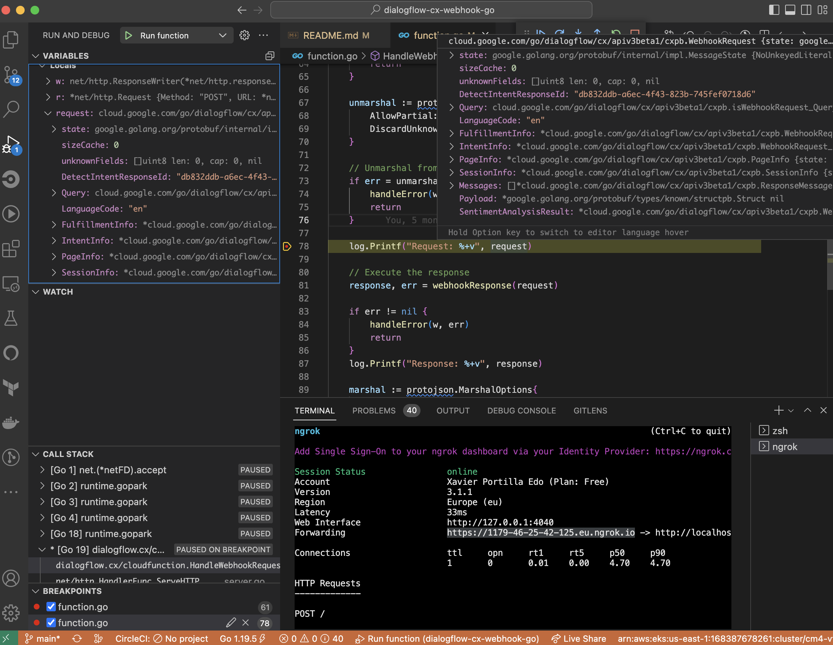Expand the FulfillmentInfo variable node
Screen dimensions: 833x645
54,225
